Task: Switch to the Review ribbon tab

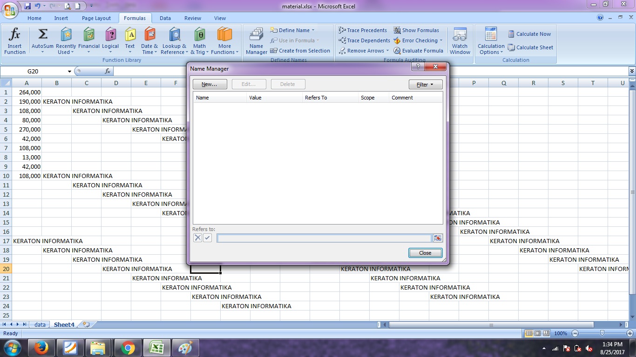Action: point(193,18)
